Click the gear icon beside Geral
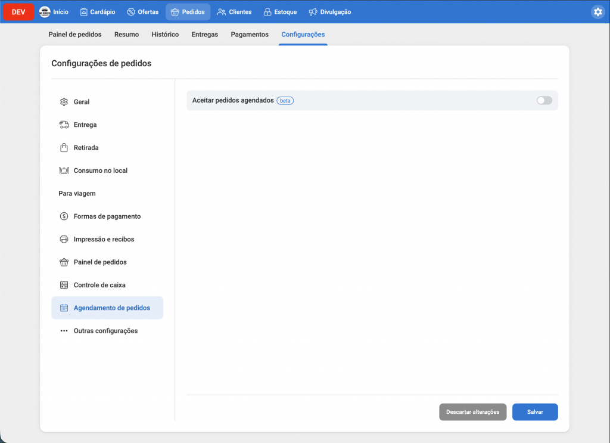The image size is (610, 443). coord(64,102)
